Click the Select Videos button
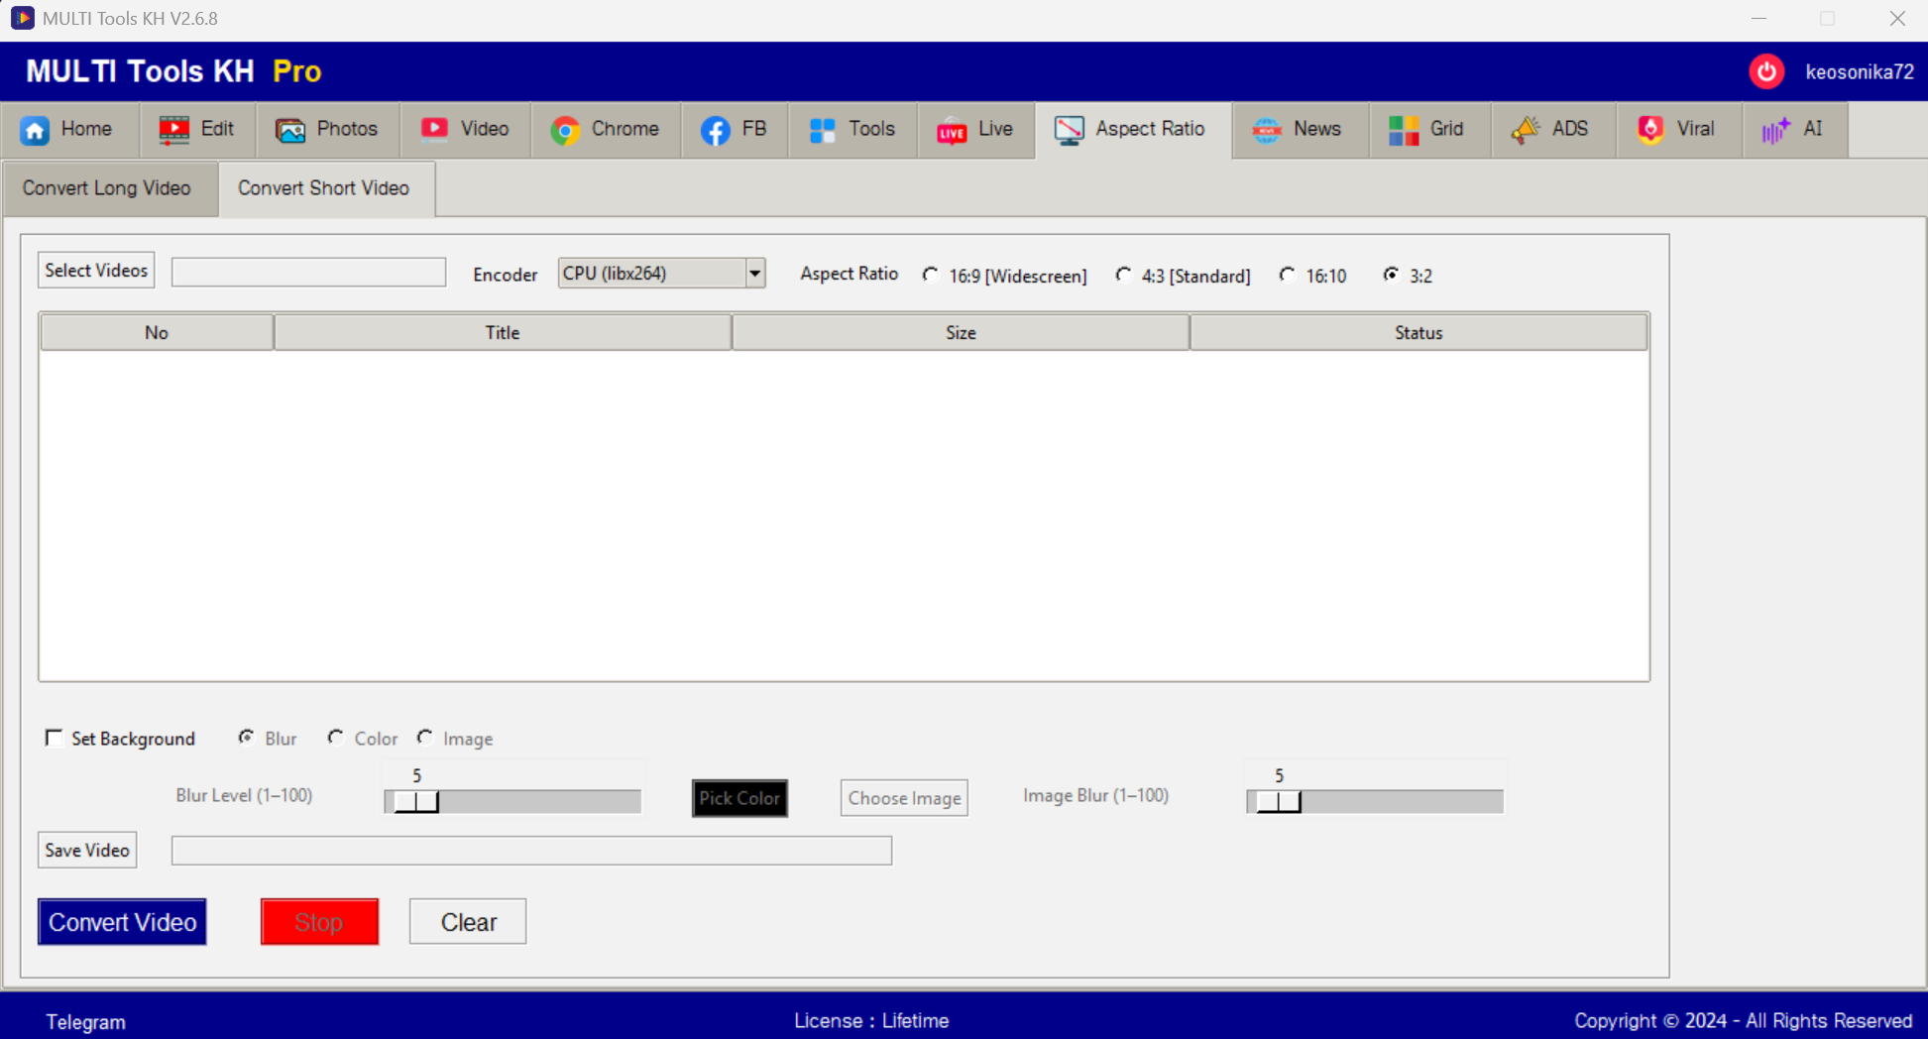 pyautogui.click(x=96, y=271)
